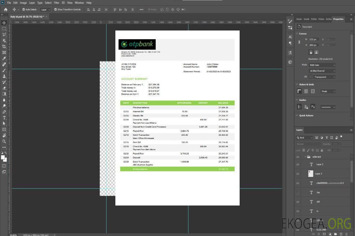
Task: Toggle Quick Mask mode icon
Action: point(4,166)
